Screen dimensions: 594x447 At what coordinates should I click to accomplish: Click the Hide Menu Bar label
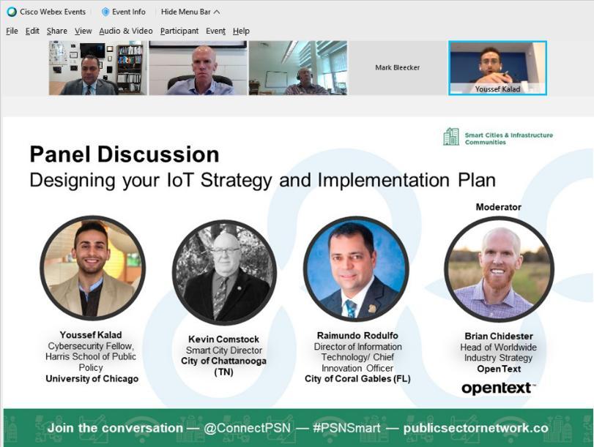coord(185,12)
